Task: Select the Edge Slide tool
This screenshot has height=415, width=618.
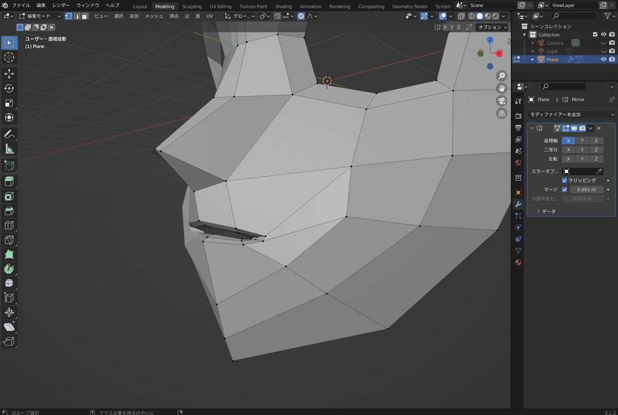Action: 9,298
